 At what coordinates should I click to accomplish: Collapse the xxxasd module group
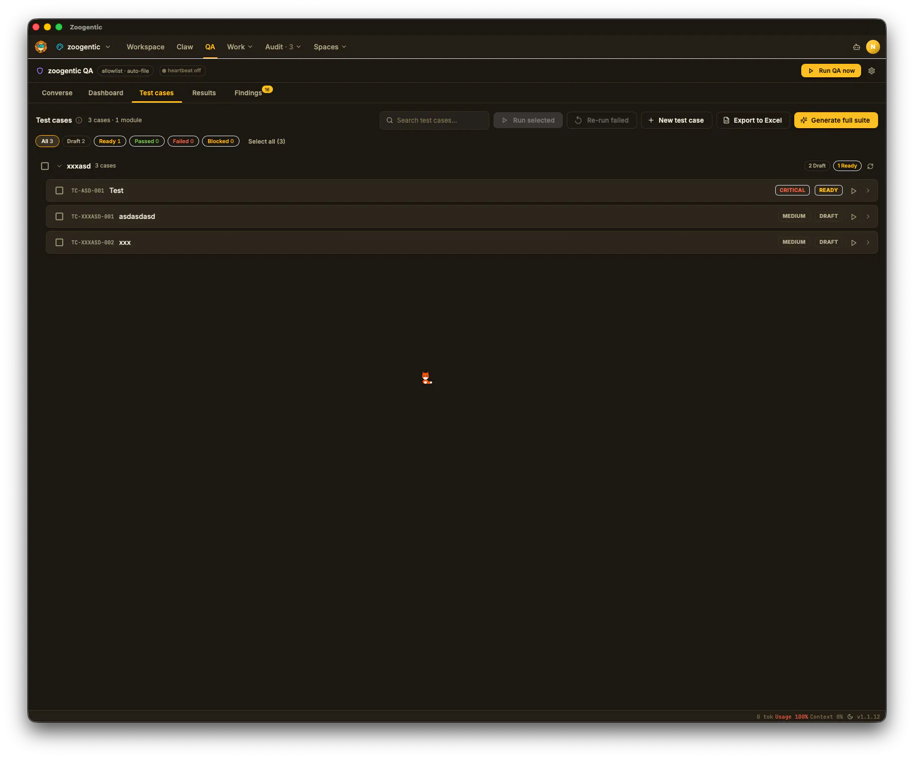pyautogui.click(x=59, y=166)
